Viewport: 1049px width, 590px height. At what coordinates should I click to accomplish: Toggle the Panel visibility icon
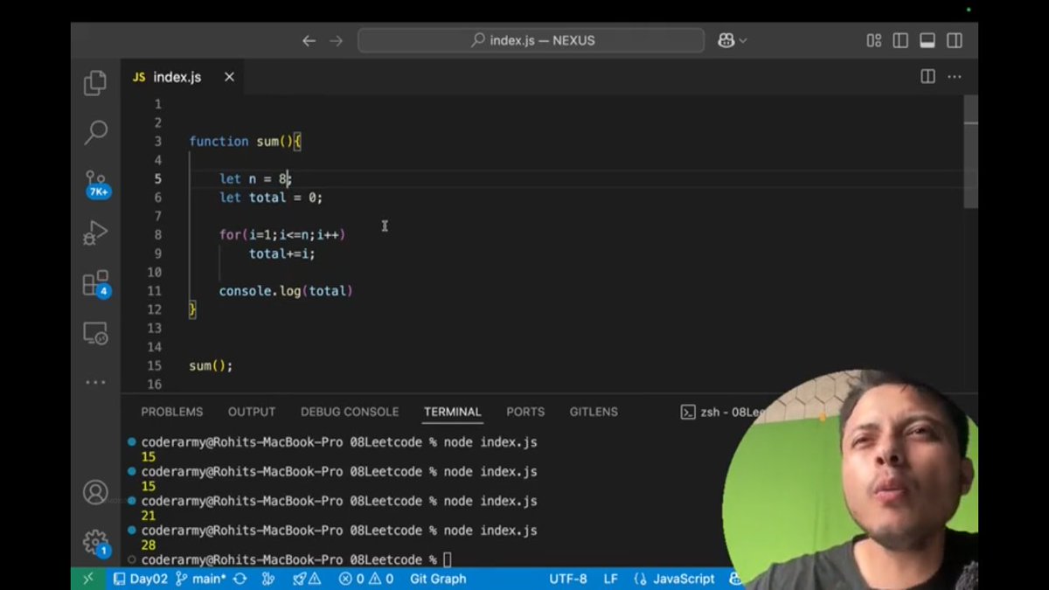click(x=929, y=40)
